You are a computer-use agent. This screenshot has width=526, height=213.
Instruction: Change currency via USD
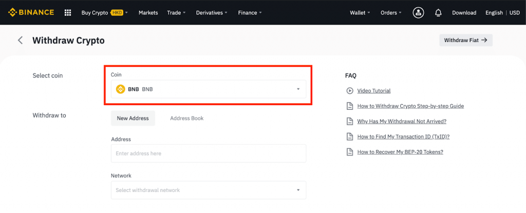coord(515,13)
